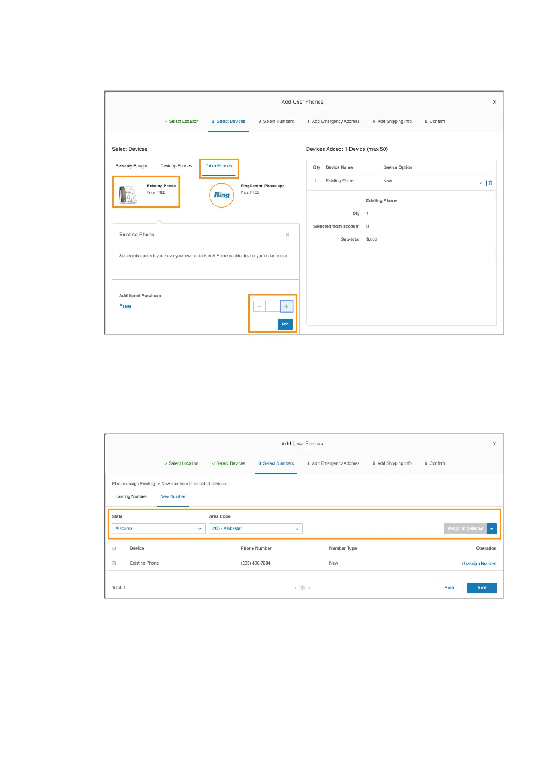Click the trash icon in the Existing Phone device row
The width and height of the screenshot is (541, 765).
click(490, 183)
